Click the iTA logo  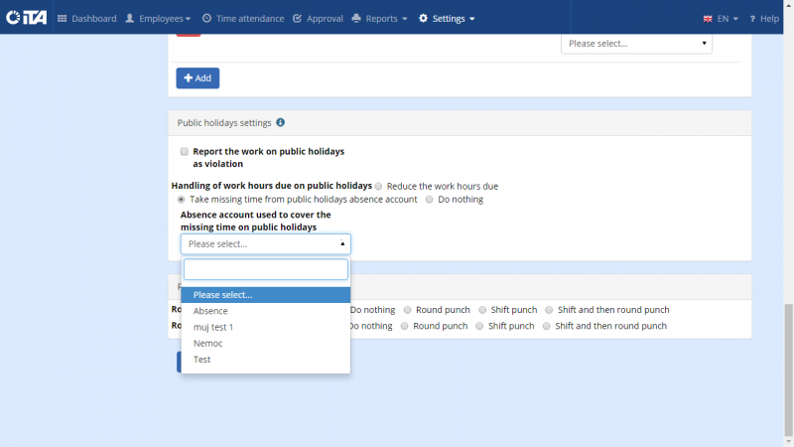(27, 18)
